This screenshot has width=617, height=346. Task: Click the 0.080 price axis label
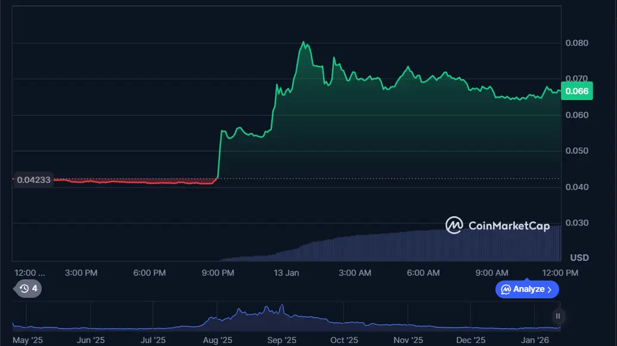576,43
